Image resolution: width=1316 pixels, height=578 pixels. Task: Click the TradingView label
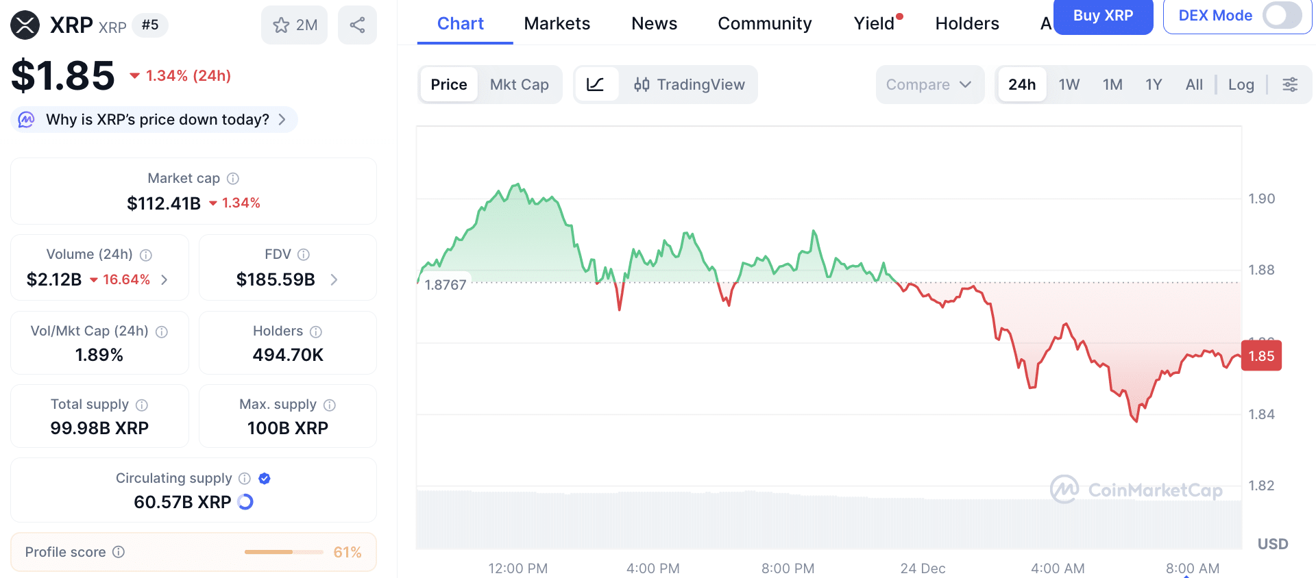(700, 84)
